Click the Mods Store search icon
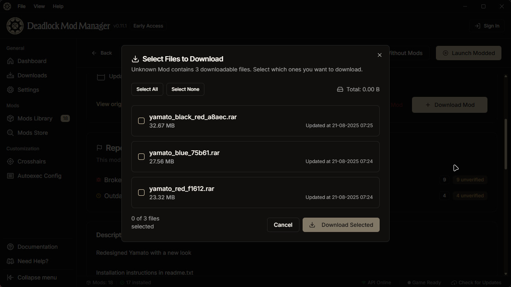Screen dimensions: 511x287 10,133
